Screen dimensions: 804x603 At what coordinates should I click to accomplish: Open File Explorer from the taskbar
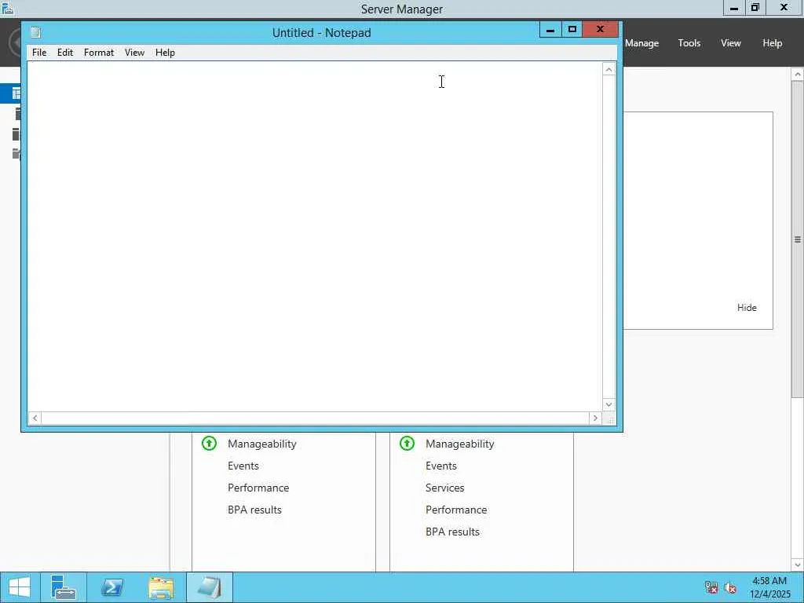coord(160,587)
